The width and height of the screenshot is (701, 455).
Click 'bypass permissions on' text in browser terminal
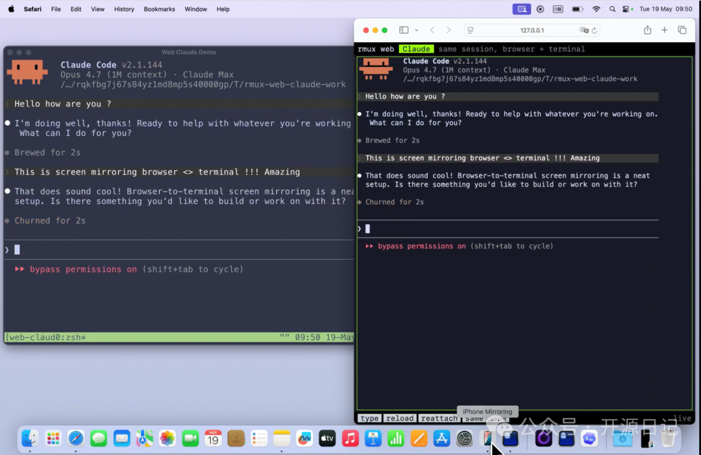422,246
